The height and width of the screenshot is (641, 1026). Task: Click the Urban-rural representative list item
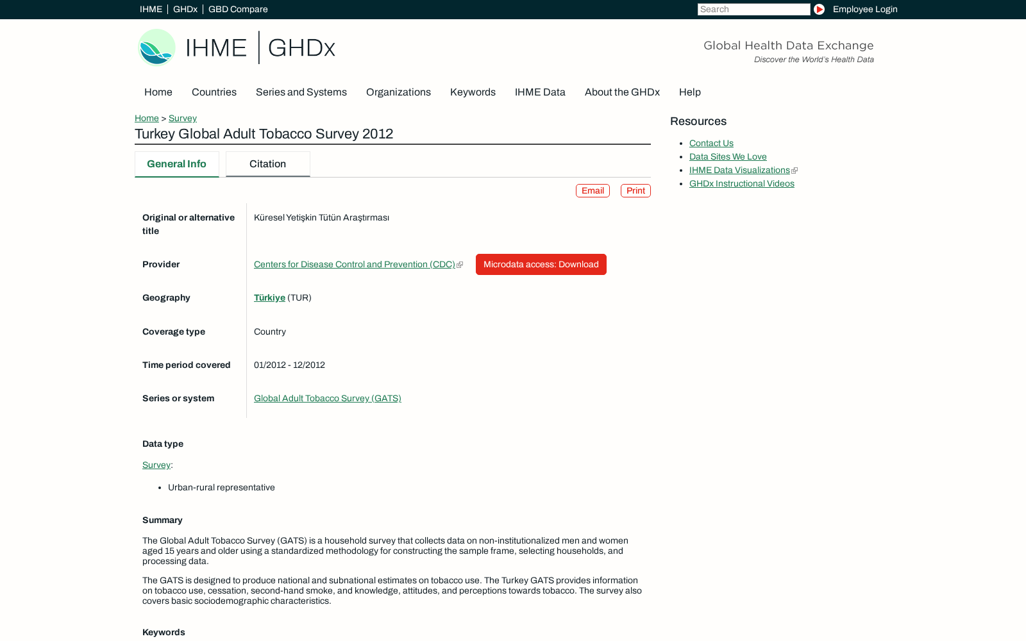tap(221, 487)
